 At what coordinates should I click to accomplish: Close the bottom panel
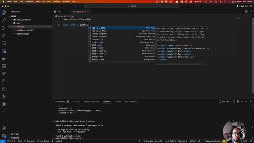250,102
